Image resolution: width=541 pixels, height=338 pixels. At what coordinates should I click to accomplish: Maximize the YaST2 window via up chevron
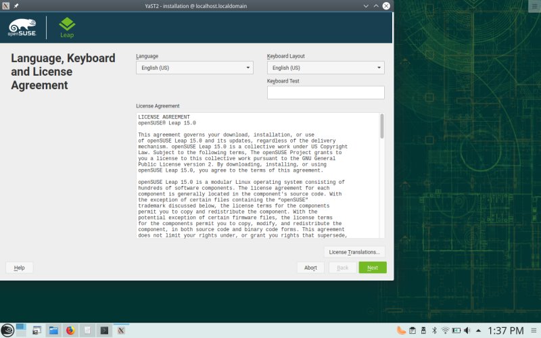(376, 6)
